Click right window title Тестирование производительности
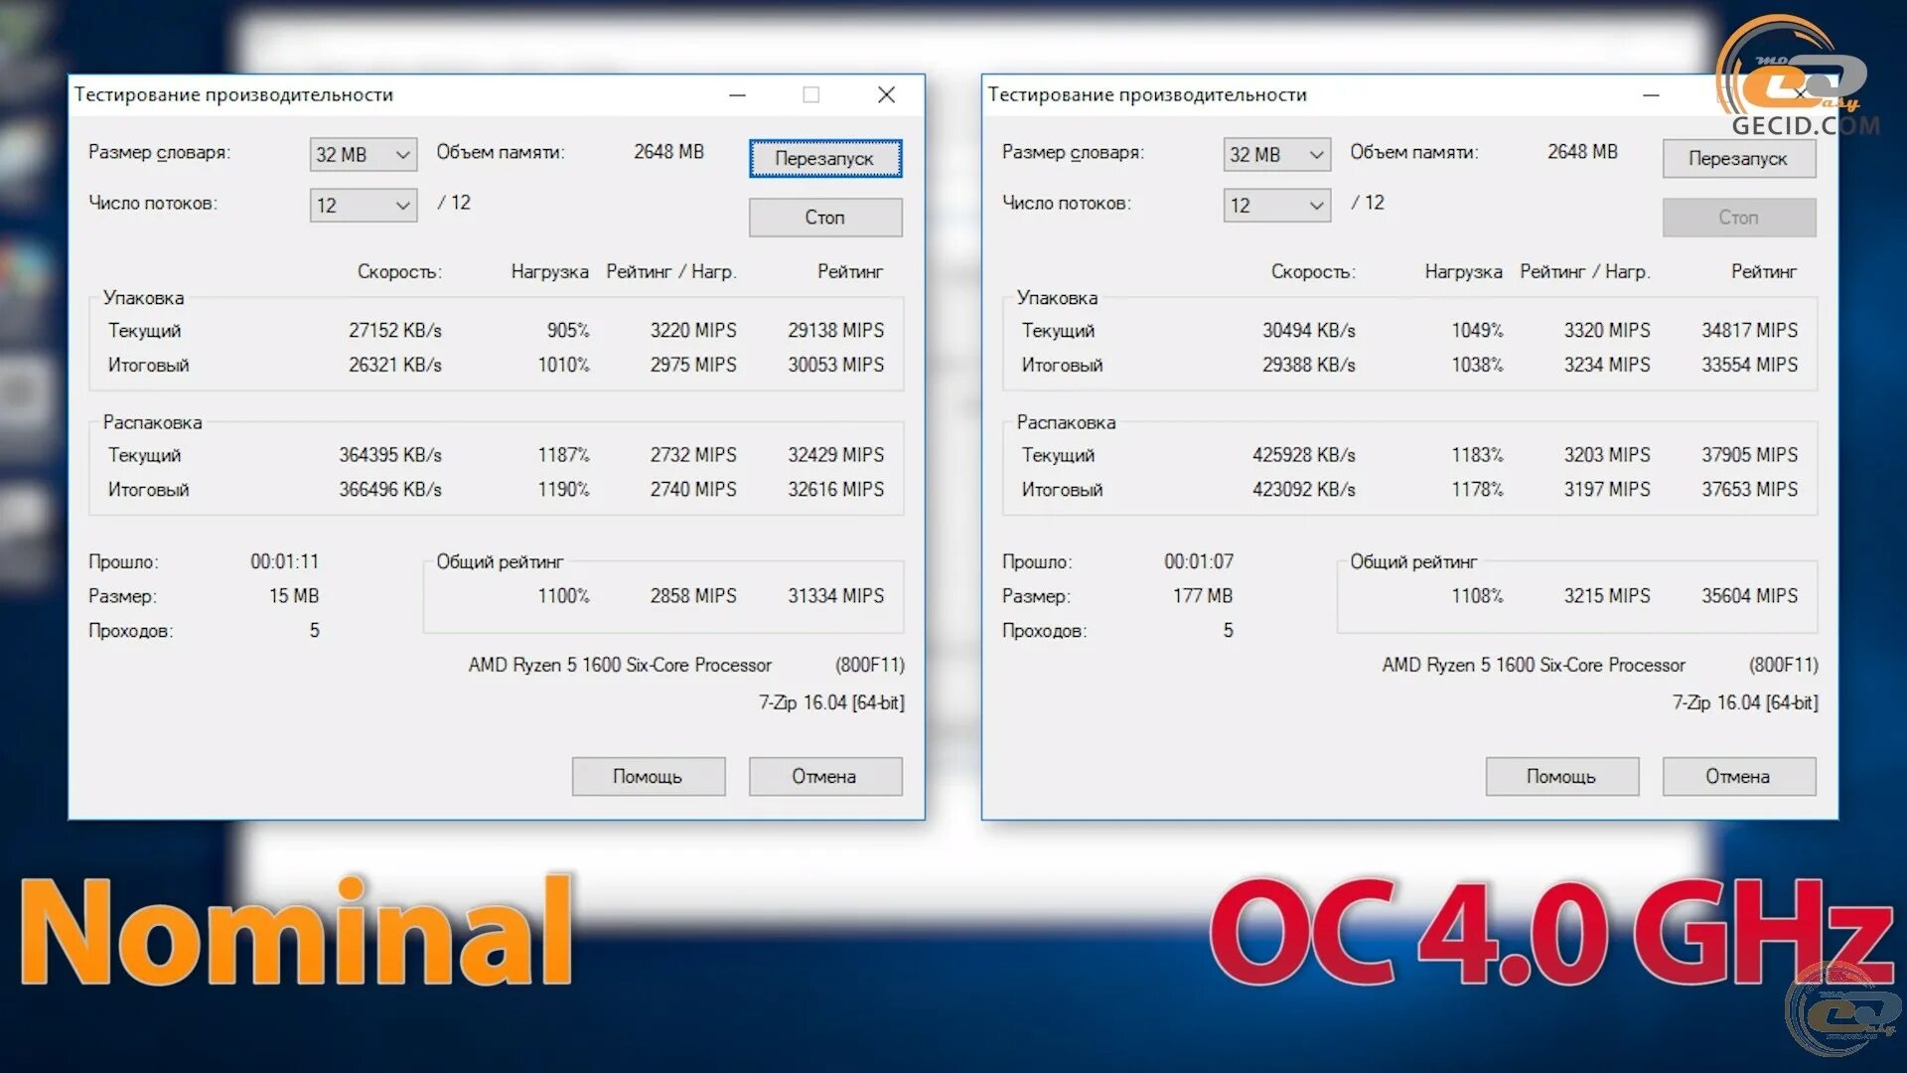The image size is (1907, 1073). [x=1147, y=94]
